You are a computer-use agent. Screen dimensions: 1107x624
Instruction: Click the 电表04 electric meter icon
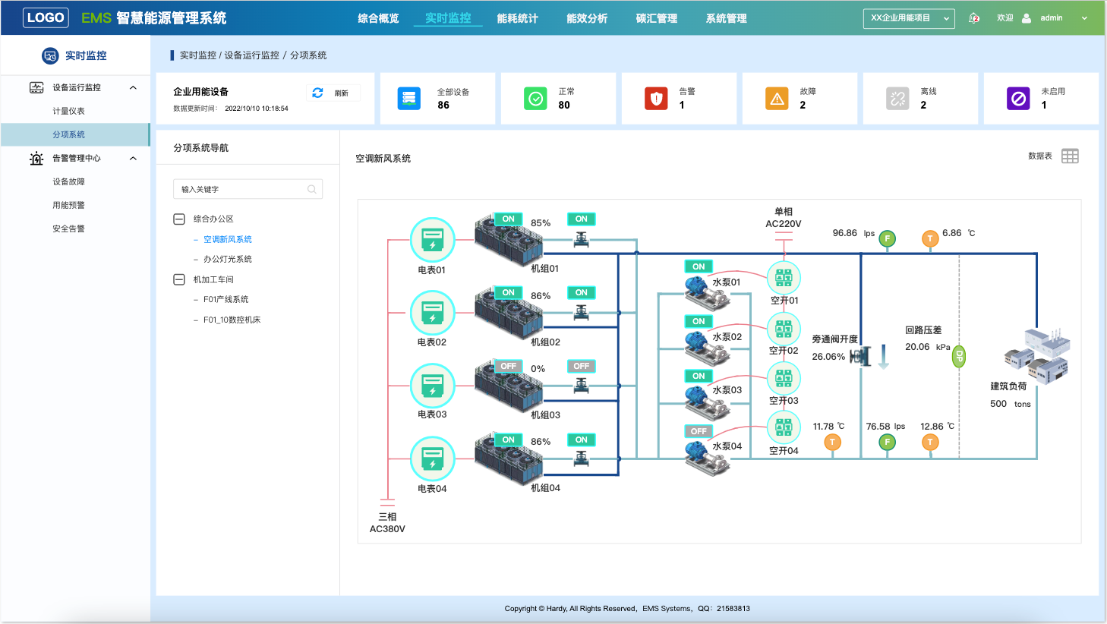click(432, 459)
